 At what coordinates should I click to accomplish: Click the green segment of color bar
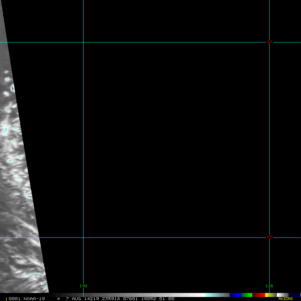pyautogui.click(x=247, y=295)
